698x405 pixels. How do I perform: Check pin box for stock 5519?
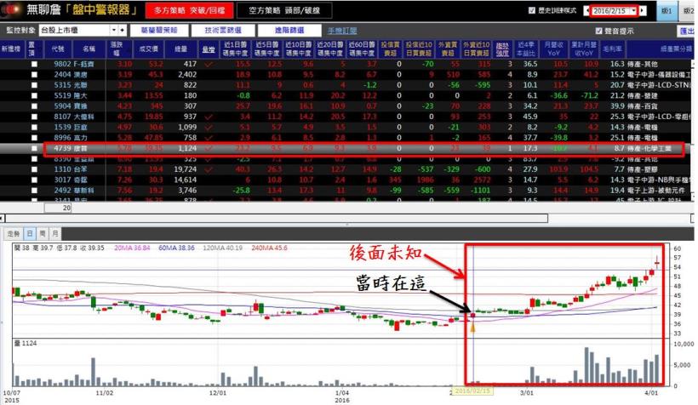click(x=34, y=95)
